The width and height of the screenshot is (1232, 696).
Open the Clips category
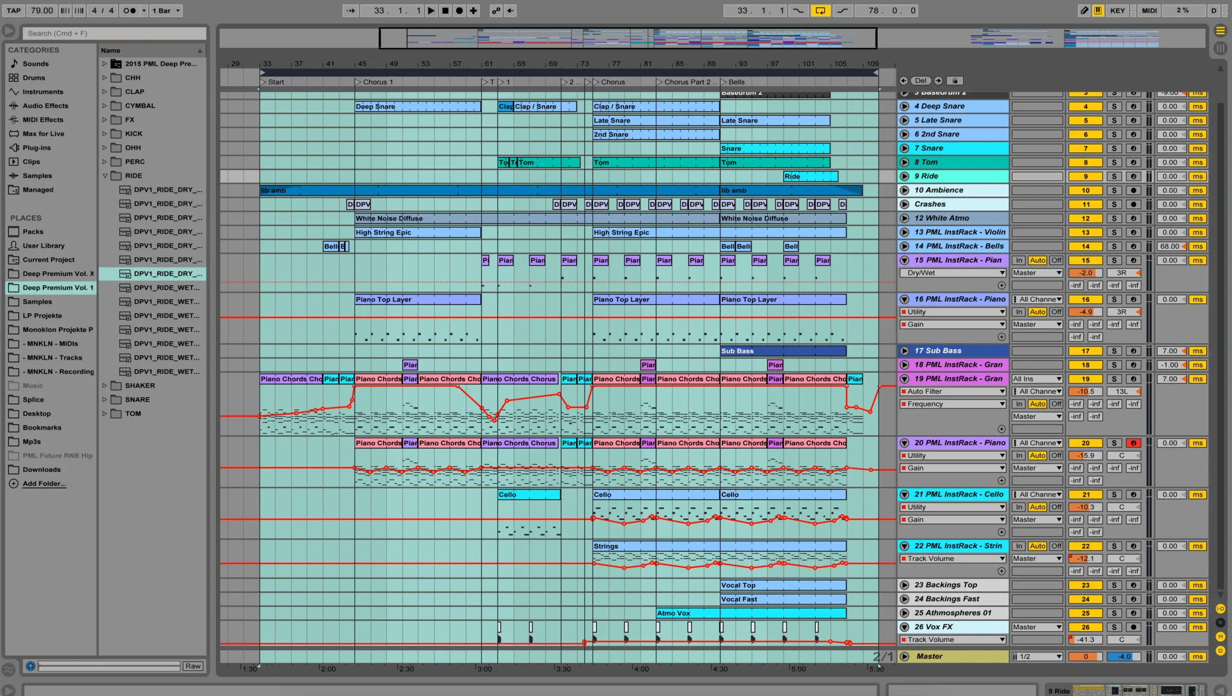click(x=31, y=162)
